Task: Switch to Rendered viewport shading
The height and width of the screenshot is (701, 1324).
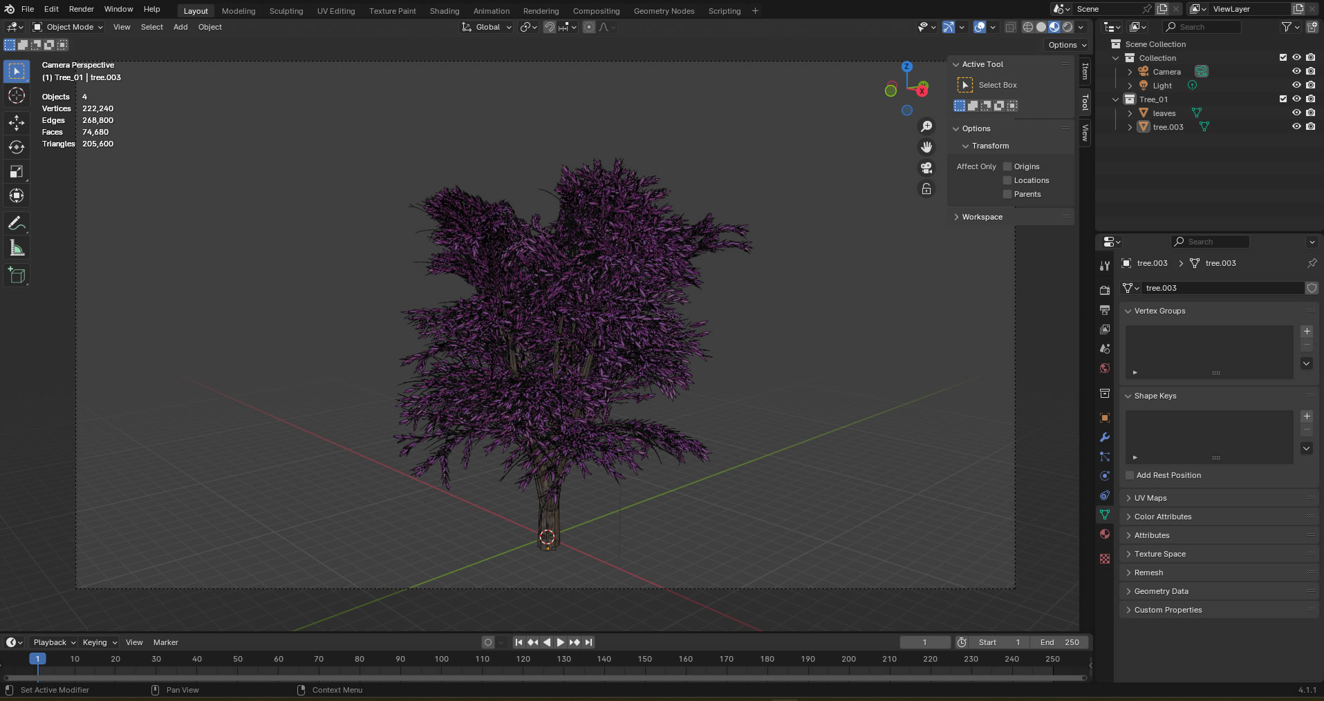Action: coord(1067,27)
